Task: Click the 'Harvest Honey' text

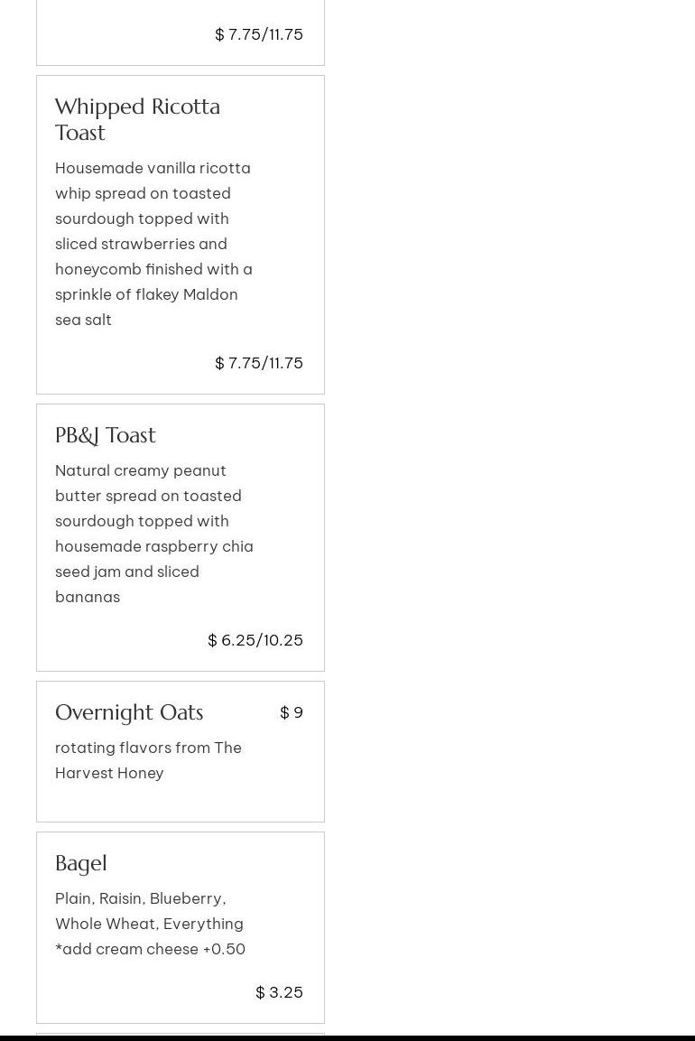Action: point(109,773)
